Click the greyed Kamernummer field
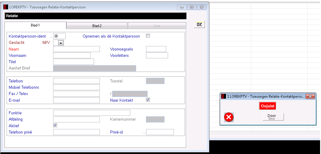 click(x=155, y=119)
